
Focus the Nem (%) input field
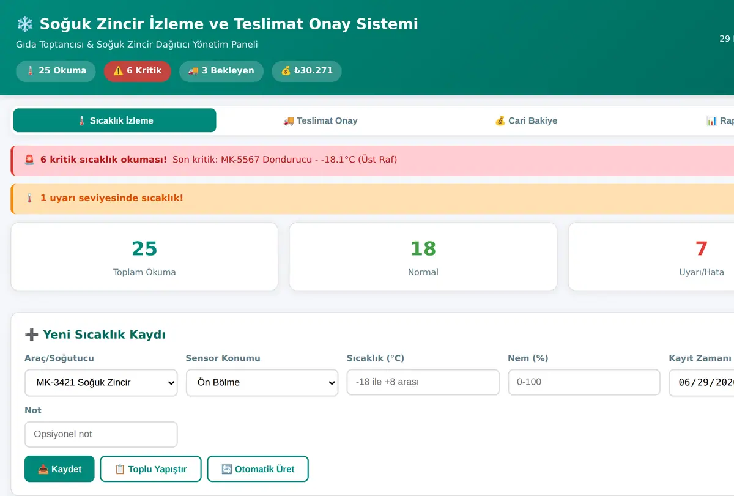pyautogui.click(x=584, y=382)
